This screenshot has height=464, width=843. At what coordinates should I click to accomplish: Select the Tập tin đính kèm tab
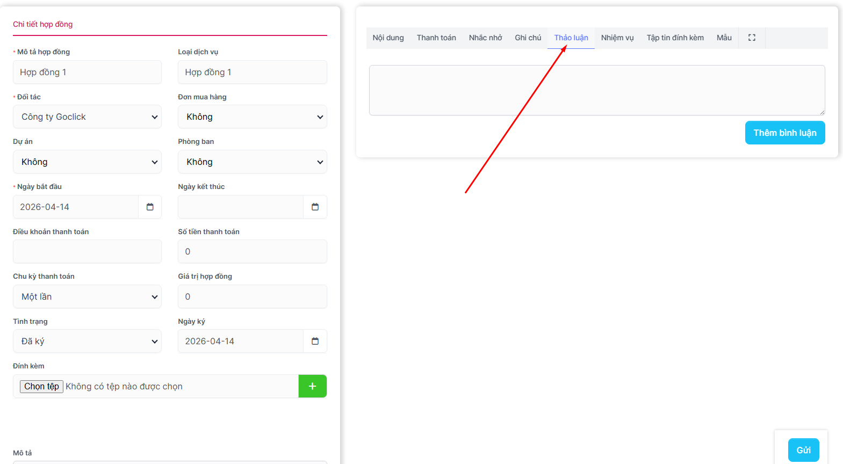pyautogui.click(x=675, y=38)
